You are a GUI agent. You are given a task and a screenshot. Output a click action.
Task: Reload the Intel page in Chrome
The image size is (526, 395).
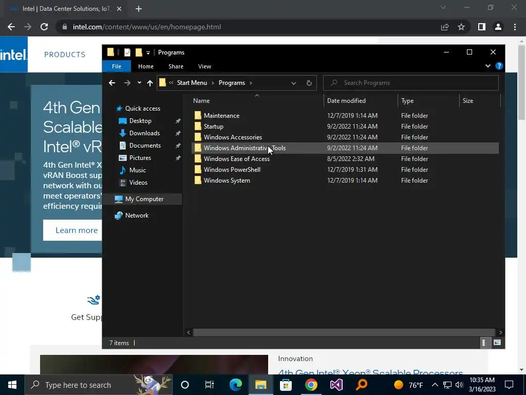(44, 27)
